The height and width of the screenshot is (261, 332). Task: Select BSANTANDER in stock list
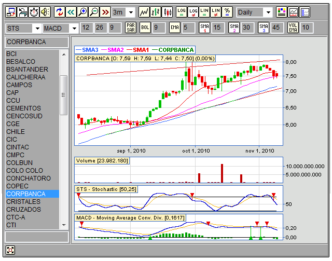pos(32,70)
